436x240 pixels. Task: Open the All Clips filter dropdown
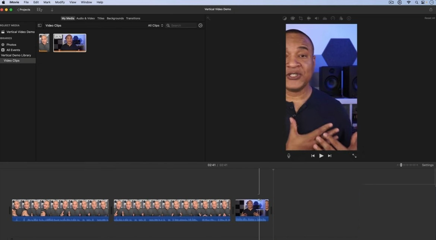pyautogui.click(x=156, y=26)
